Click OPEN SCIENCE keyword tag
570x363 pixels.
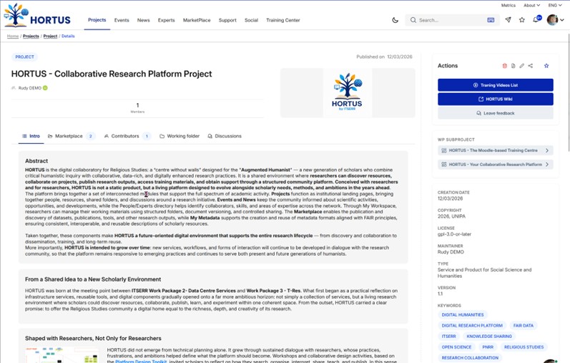click(x=456, y=347)
